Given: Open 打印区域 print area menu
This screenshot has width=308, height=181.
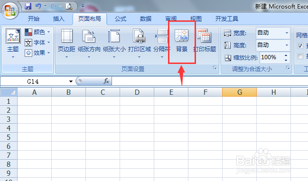Looking at the screenshot, I should pyautogui.click(x=139, y=43).
